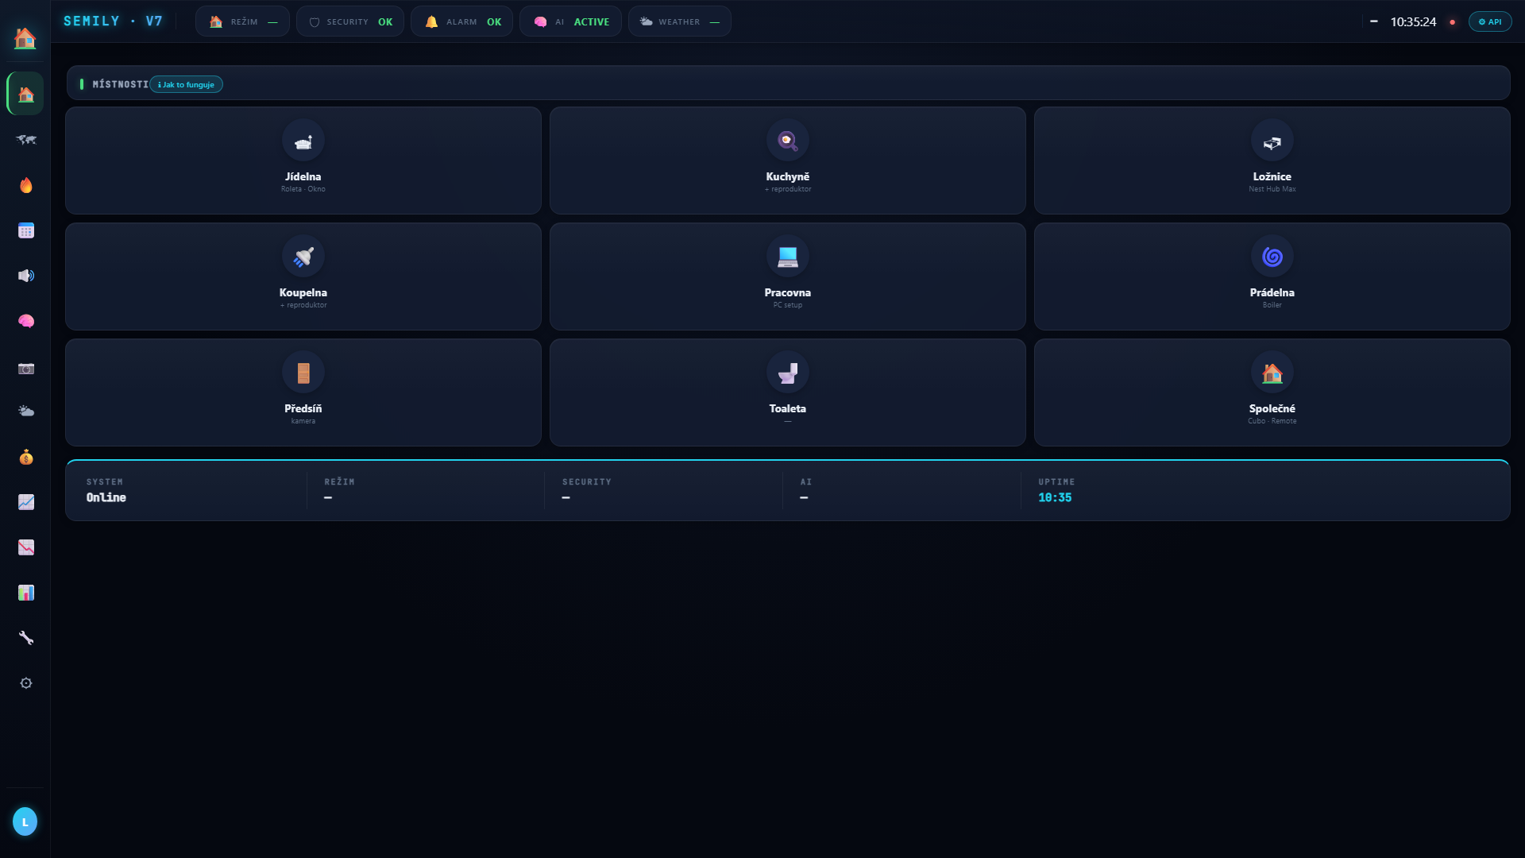Open the calendar sidebar icon
This screenshot has width=1525, height=858.
tap(25, 230)
